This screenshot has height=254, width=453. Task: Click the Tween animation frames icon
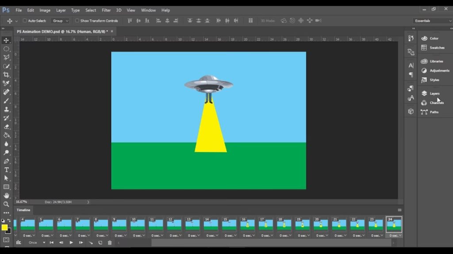coord(91,243)
